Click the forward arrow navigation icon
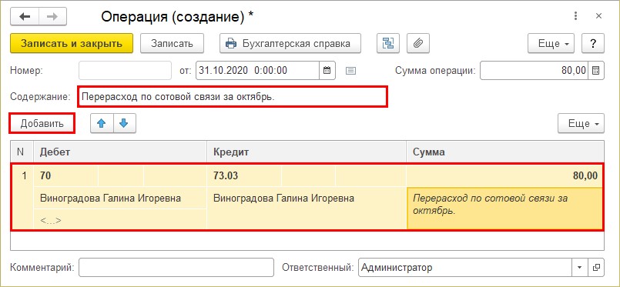620x287 pixels. (52, 17)
